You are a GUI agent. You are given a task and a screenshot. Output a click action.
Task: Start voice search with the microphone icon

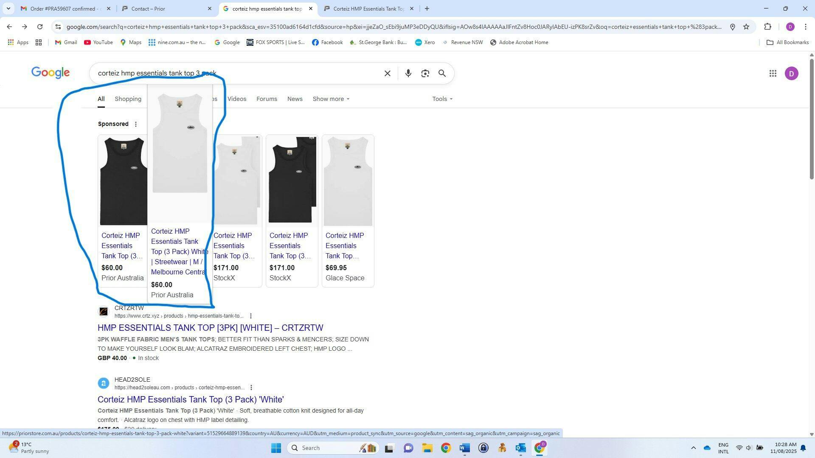click(408, 73)
